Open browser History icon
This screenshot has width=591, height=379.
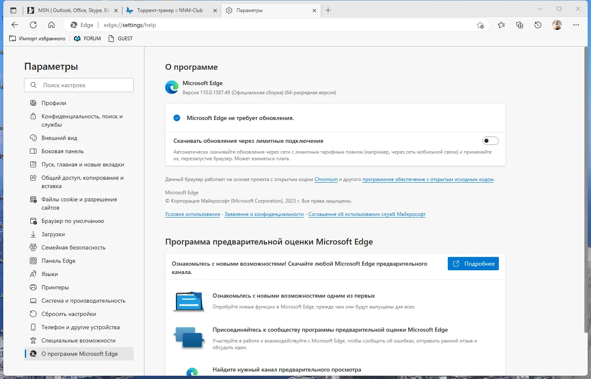click(538, 25)
